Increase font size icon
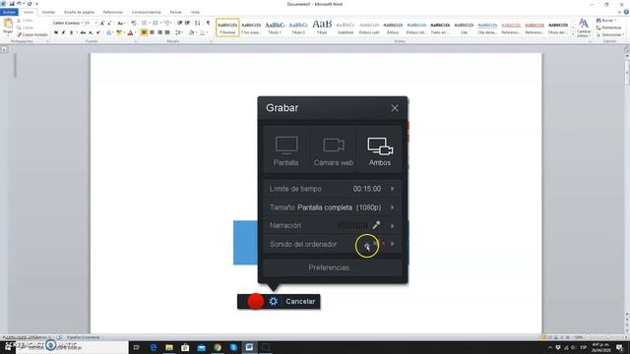Viewport: 630px width, 354px height. tap(102, 24)
